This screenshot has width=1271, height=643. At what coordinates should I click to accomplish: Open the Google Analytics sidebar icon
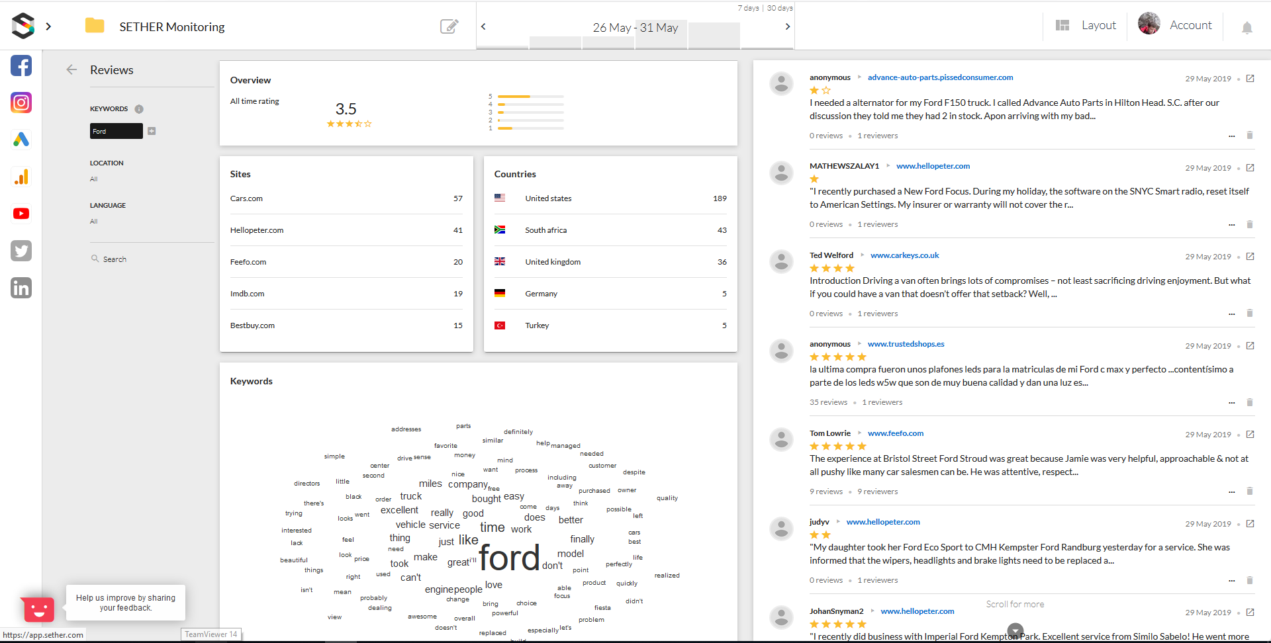pos(21,177)
